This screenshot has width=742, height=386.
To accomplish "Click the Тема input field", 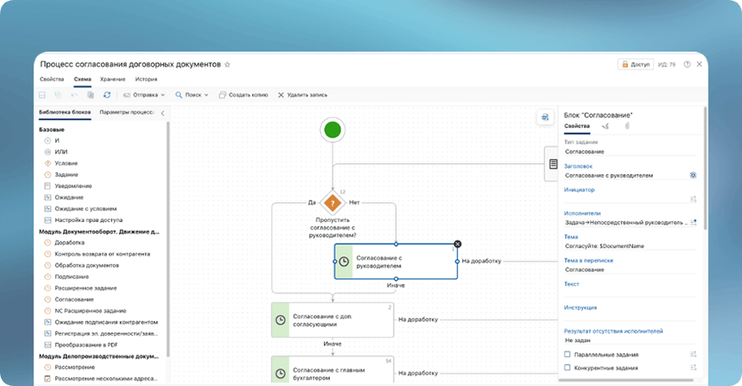I will [626, 246].
